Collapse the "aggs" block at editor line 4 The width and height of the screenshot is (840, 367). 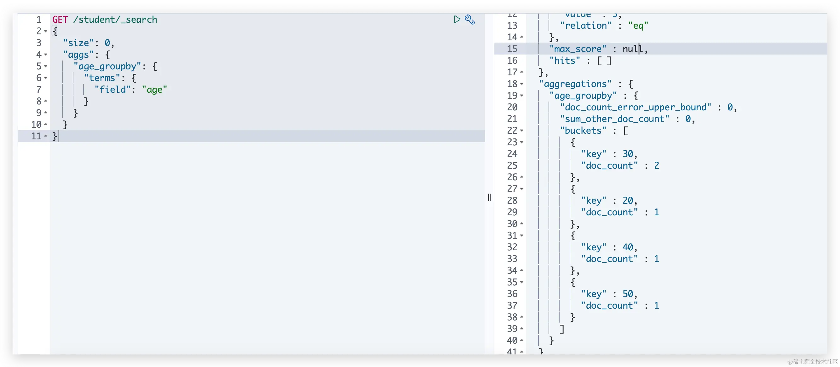pos(46,55)
